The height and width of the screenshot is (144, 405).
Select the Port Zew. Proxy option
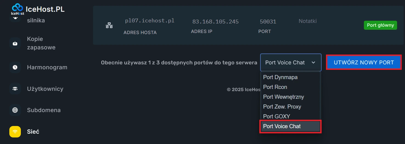point(282,107)
